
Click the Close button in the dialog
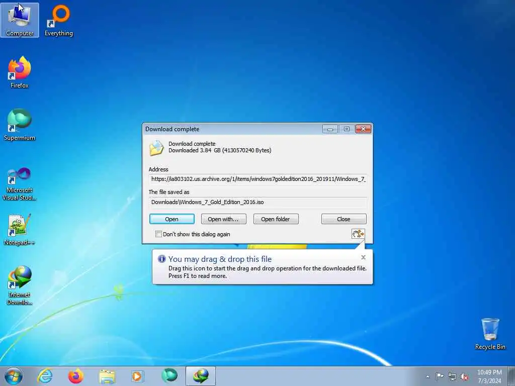(344, 219)
